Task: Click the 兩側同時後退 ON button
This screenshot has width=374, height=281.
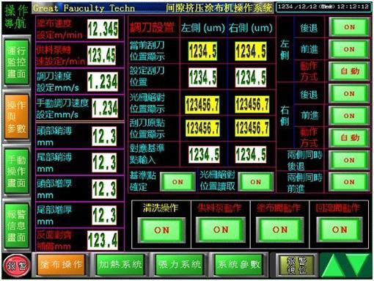Action: tap(349, 160)
